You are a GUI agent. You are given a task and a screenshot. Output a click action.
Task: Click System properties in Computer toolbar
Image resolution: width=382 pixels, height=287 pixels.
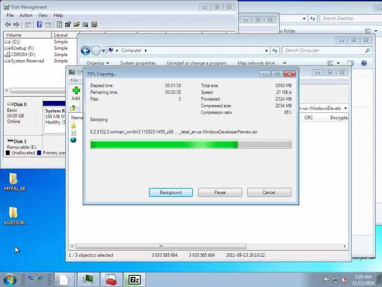click(138, 63)
